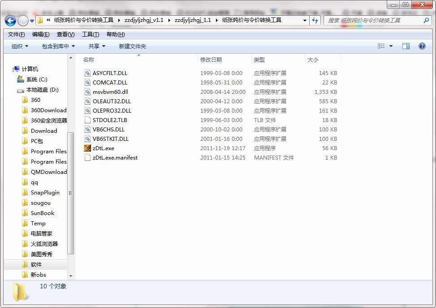Click the zzdjyljzhgj_v1.1 breadcrumb segment
436x308 pixels.
point(144,20)
